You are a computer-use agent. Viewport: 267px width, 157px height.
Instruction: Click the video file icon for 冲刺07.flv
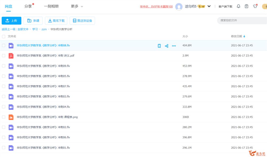point(11,86)
